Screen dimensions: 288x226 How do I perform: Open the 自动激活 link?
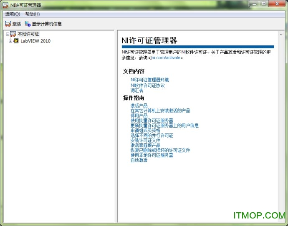(x=139, y=161)
